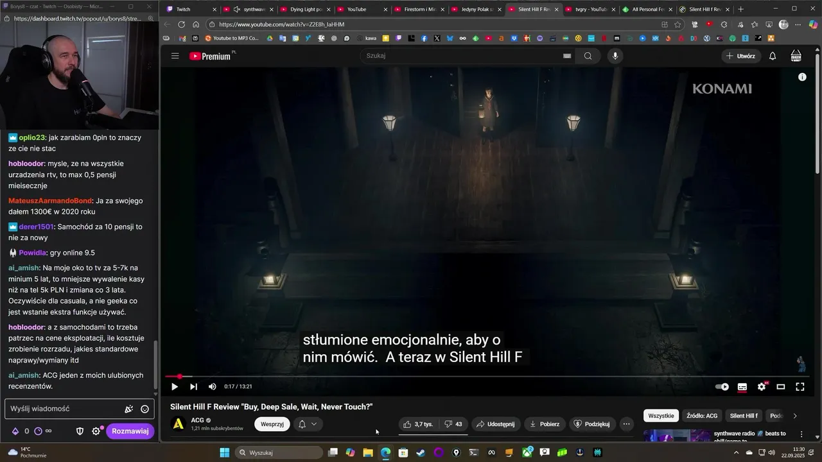Open YouTube notifications bell
The image size is (822, 462).
773,56
